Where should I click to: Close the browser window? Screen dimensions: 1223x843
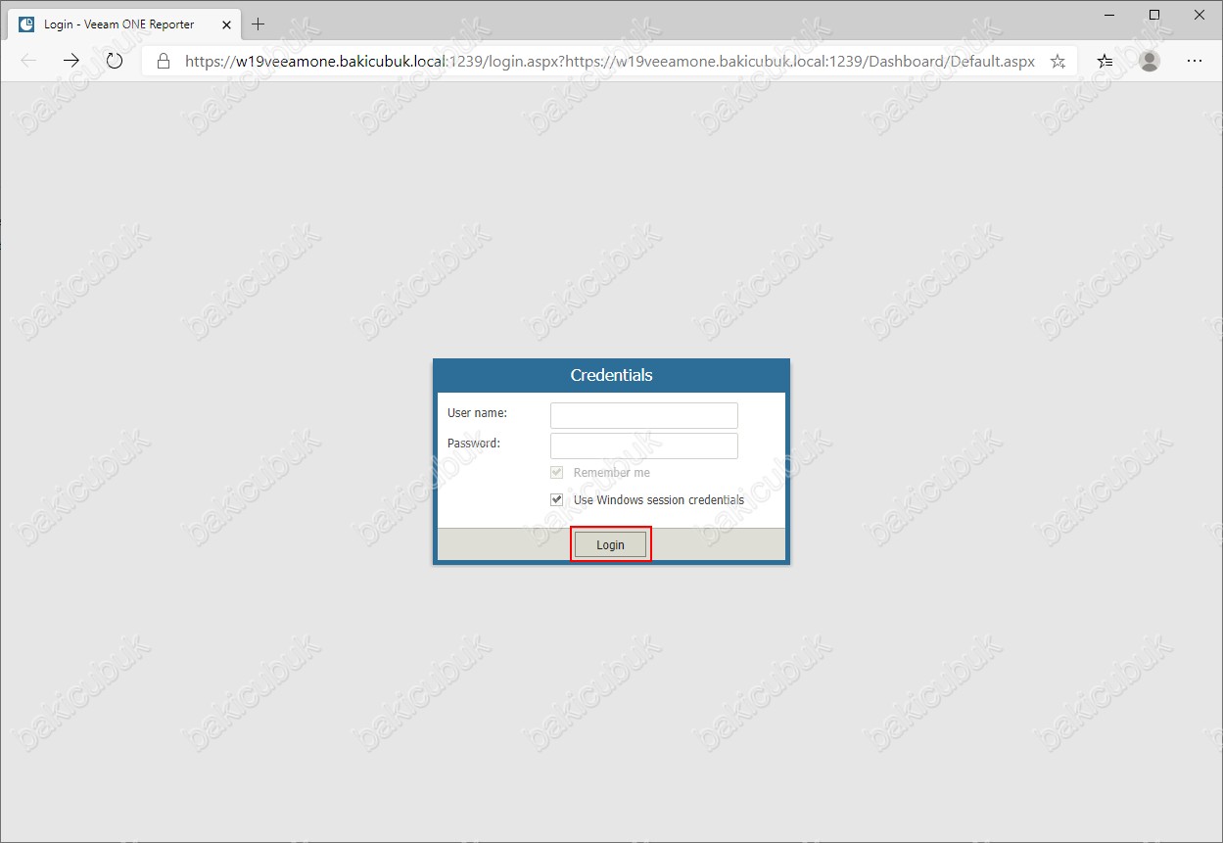click(1199, 15)
